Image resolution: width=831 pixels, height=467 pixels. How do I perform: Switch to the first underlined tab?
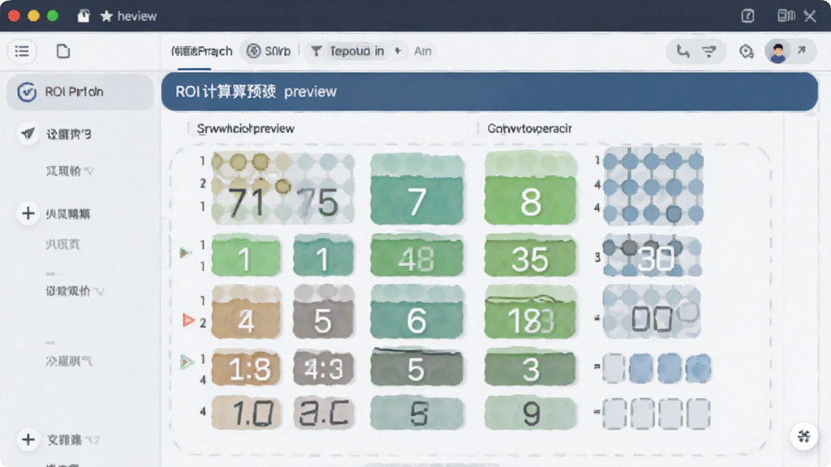201,51
